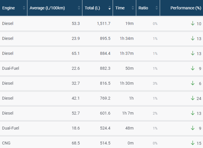This screenshot has width=203, height=148.
Task: Select the time value 1h 7m
Action: (128, 113)
